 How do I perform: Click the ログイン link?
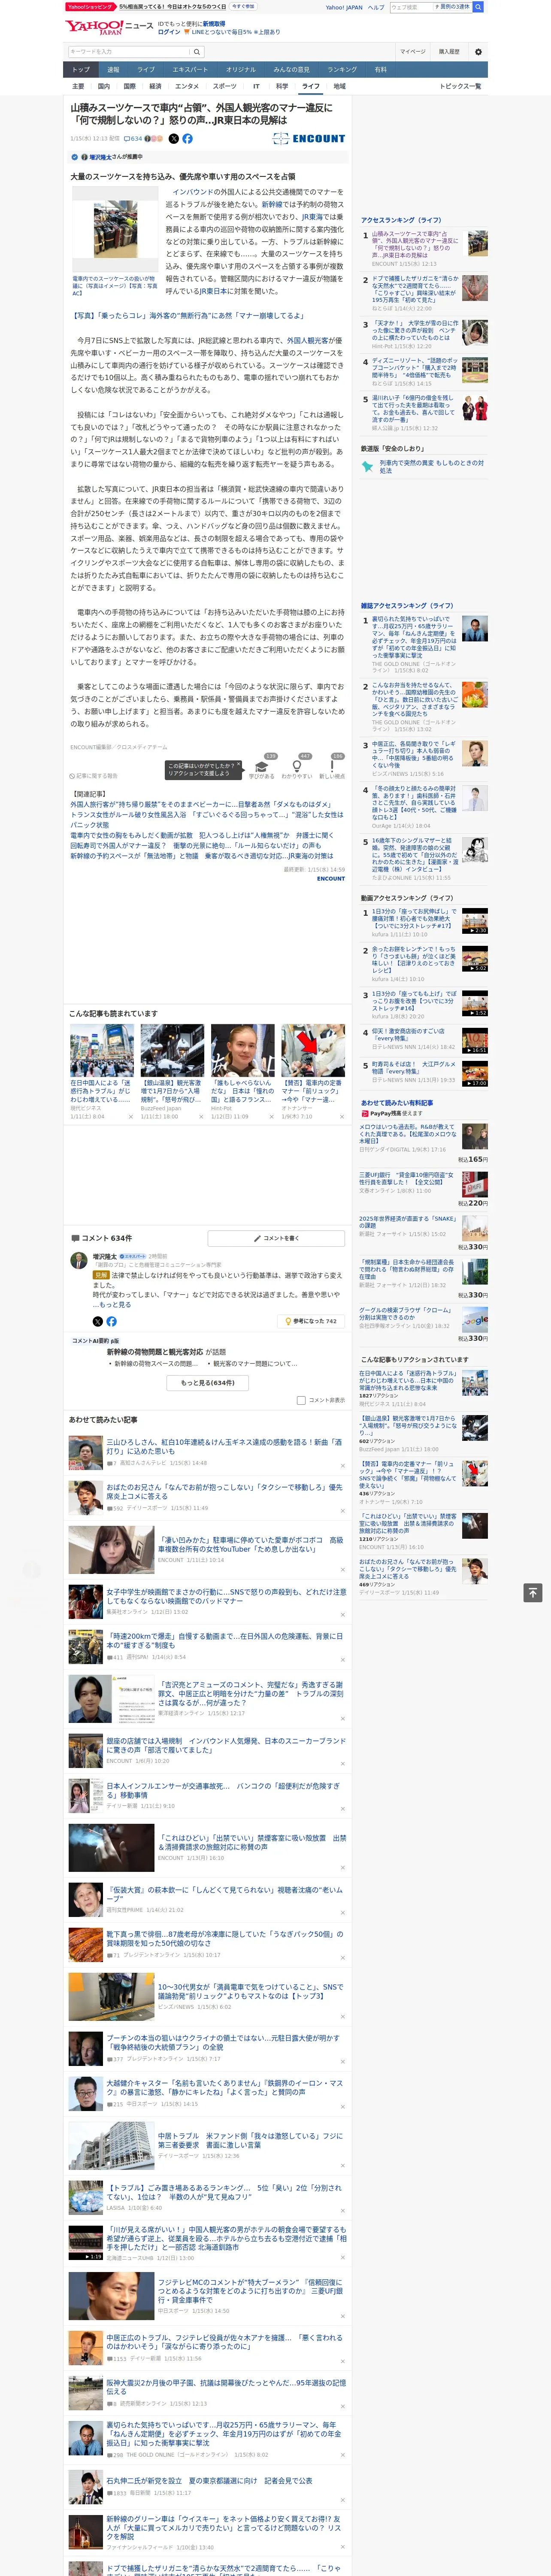pyautogui.click(x=169, y=32)
